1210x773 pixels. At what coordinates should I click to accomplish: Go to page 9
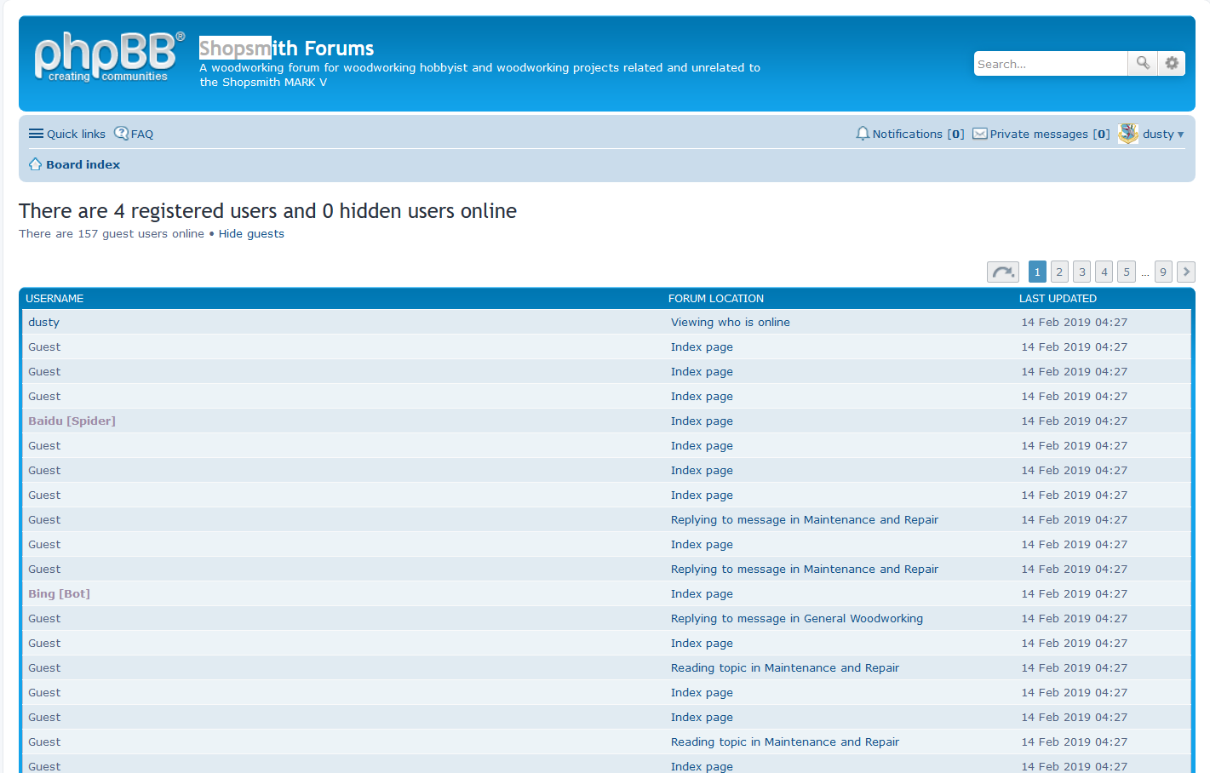click(x=1163, y=272)
